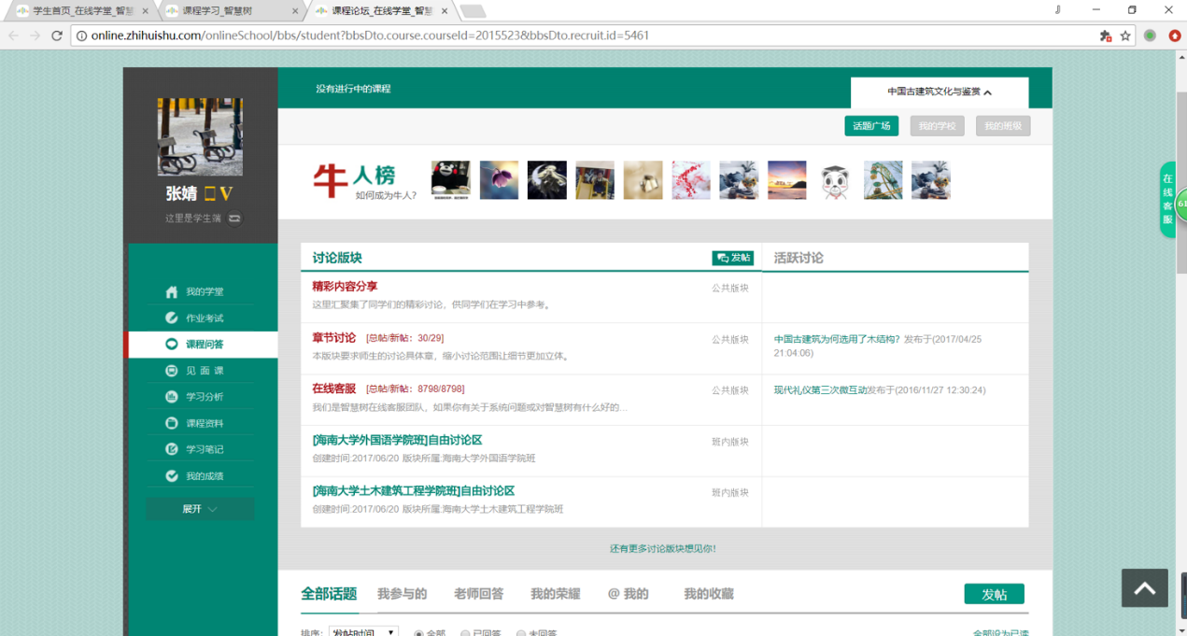The image size is (1187, 636).
Task: Switch to the 我参与的 tab
Action: 403,594
